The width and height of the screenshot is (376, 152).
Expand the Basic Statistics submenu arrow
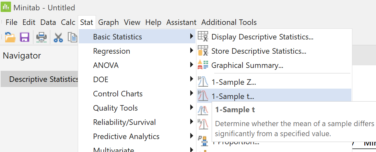click(x=191, y=37)
